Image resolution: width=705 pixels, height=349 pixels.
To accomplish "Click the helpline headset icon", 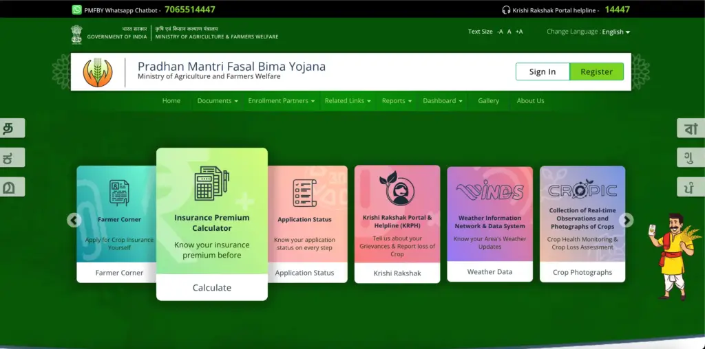I will (x=506, y=10).
